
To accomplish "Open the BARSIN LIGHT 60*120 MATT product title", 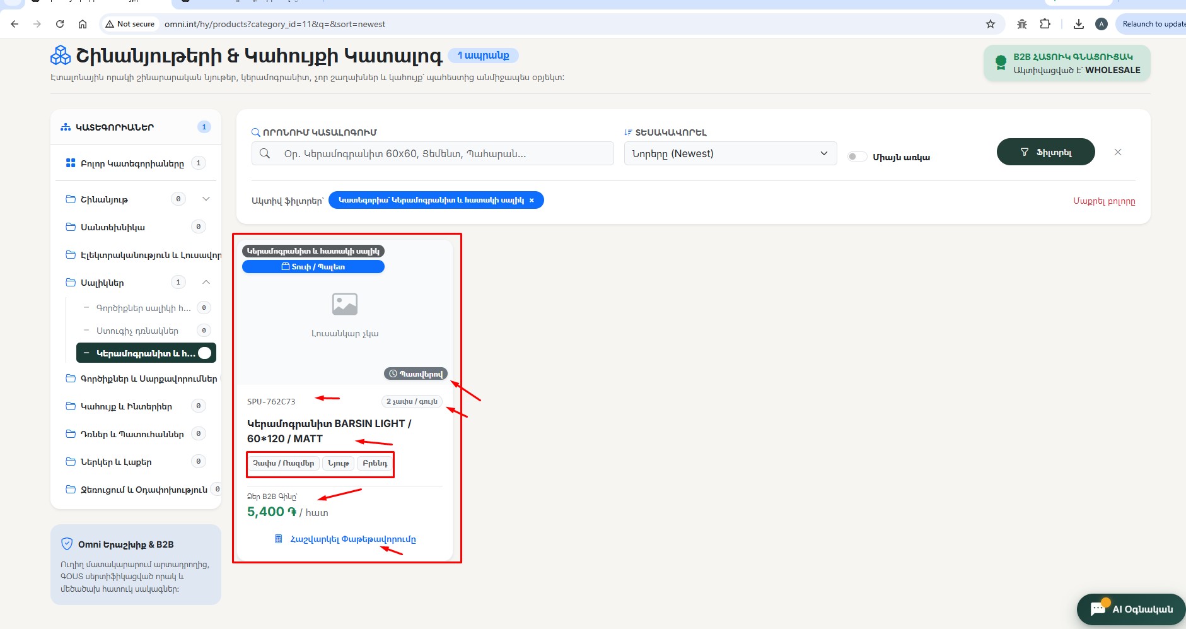I will [329, 431].
